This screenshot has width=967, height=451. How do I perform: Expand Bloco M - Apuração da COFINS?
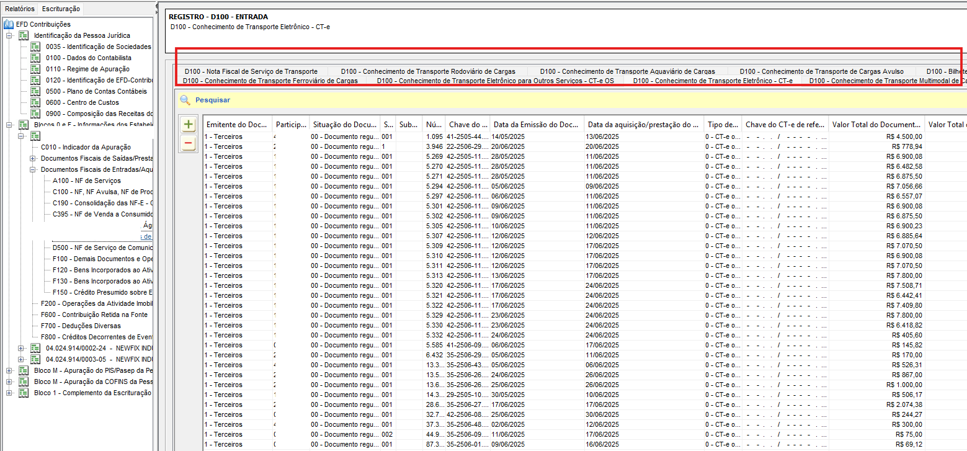pos(9,382)
